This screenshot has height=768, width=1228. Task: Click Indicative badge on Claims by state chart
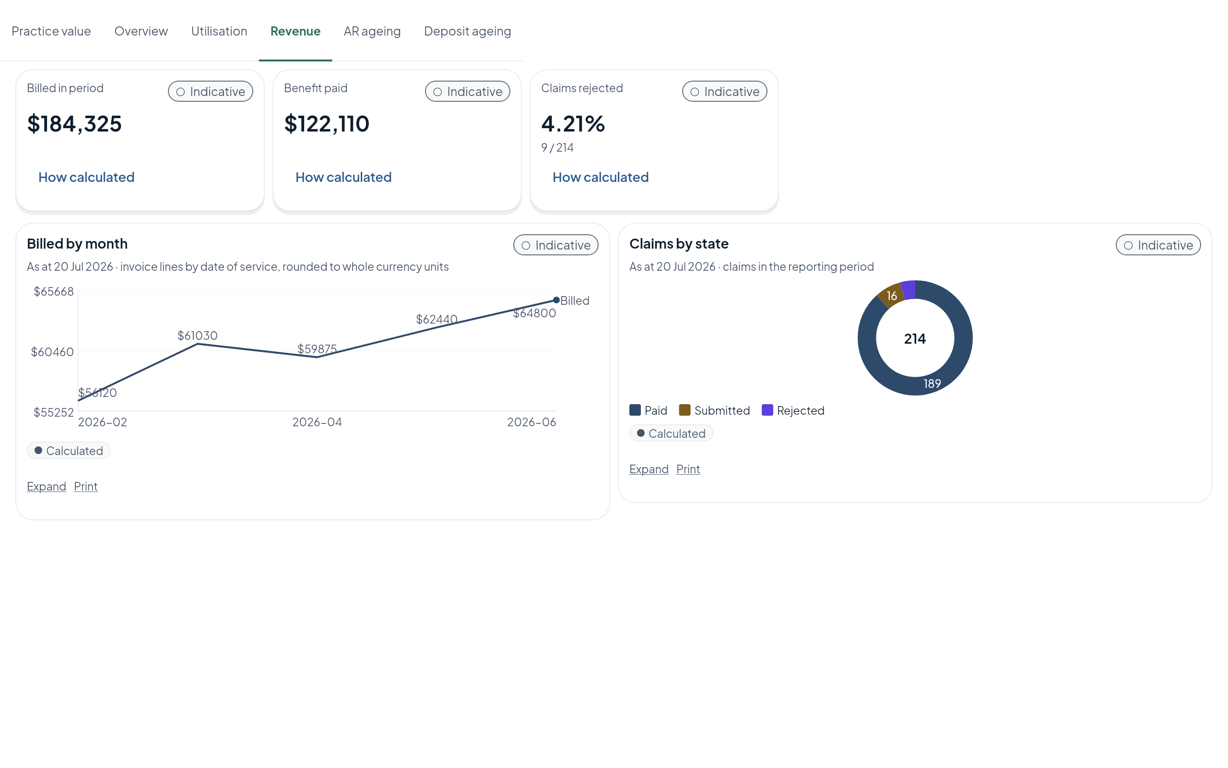click(x=1158, y=245)
